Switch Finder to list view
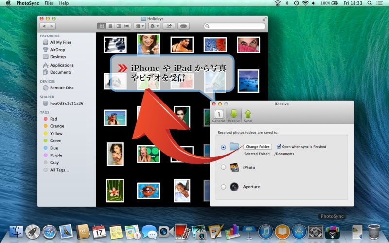The width and height of the screenshot is (389, 243). [x=110, y=26]
